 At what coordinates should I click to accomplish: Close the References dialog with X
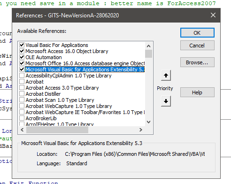coord(213,15)
